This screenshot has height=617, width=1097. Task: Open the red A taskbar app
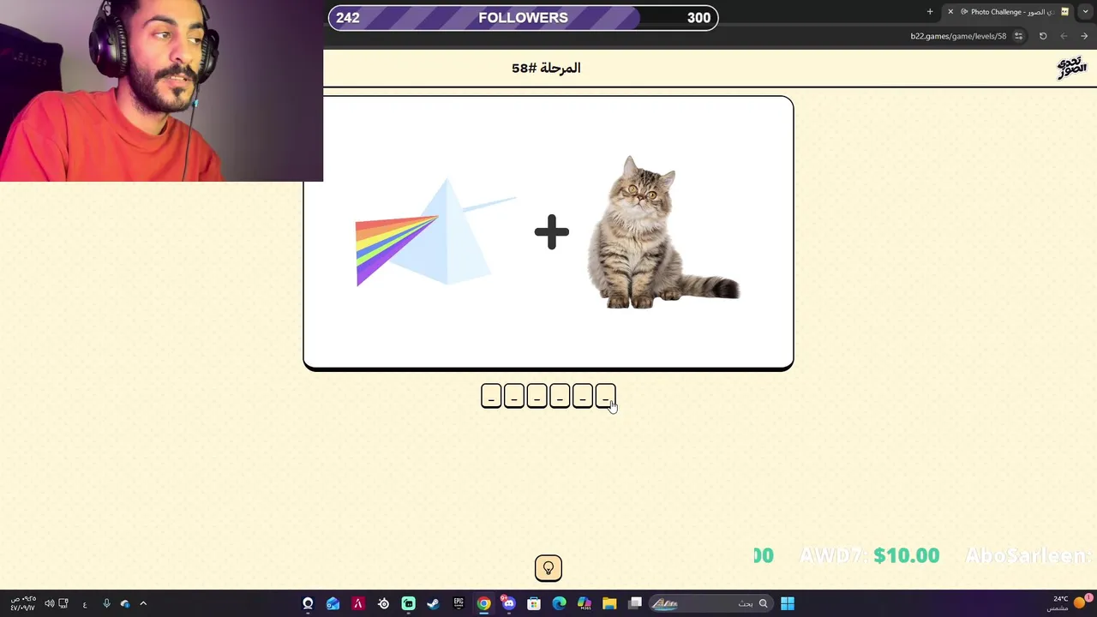(x=358, y=603)
